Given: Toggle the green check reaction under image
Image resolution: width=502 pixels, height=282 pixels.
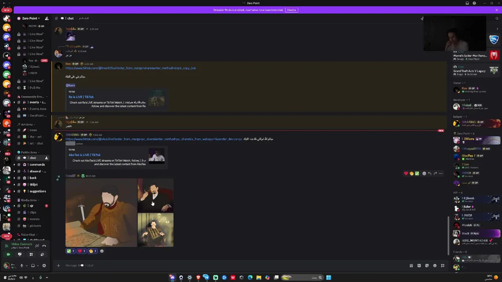Looking at the screenshot, I should (71, 251).
